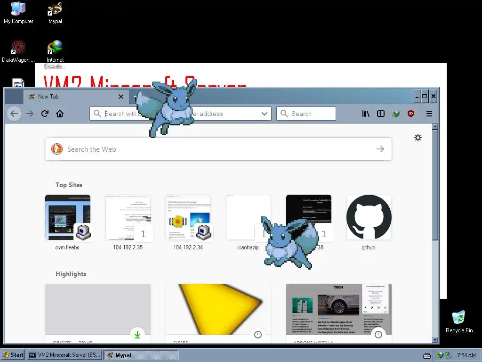Close the New Tab tab
Viewport: 482px width, 362px height.
(x=121, y=97)
